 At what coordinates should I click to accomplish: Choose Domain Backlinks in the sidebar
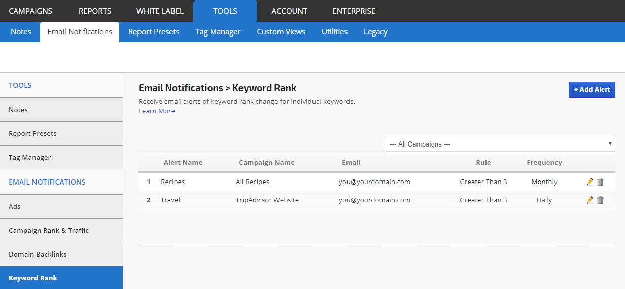click(x=38, y=255)
